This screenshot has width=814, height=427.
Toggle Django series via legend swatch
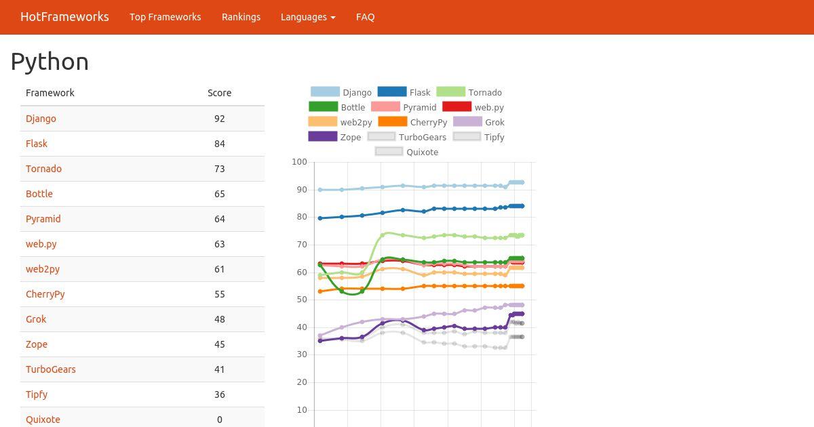(325, 91)
